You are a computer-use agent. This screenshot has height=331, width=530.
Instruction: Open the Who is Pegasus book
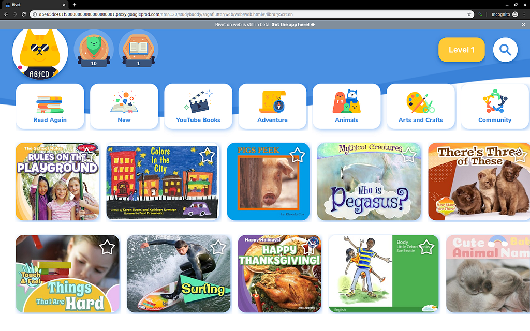coord(369,182)
